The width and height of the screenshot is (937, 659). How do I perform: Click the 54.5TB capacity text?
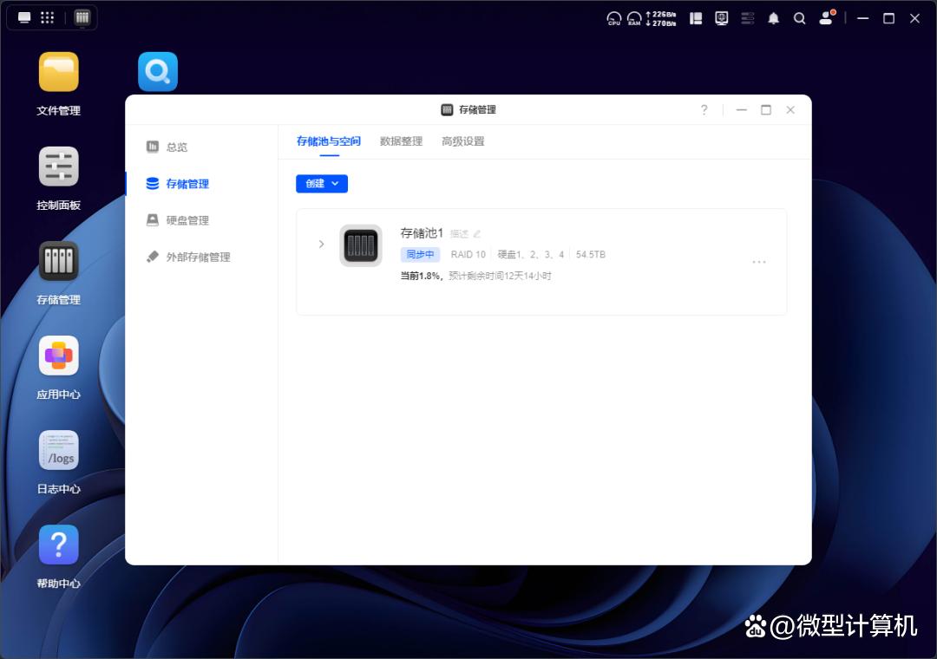point(591,255)
